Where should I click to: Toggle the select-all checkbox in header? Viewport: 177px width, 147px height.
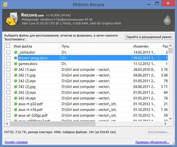[8, 46]
